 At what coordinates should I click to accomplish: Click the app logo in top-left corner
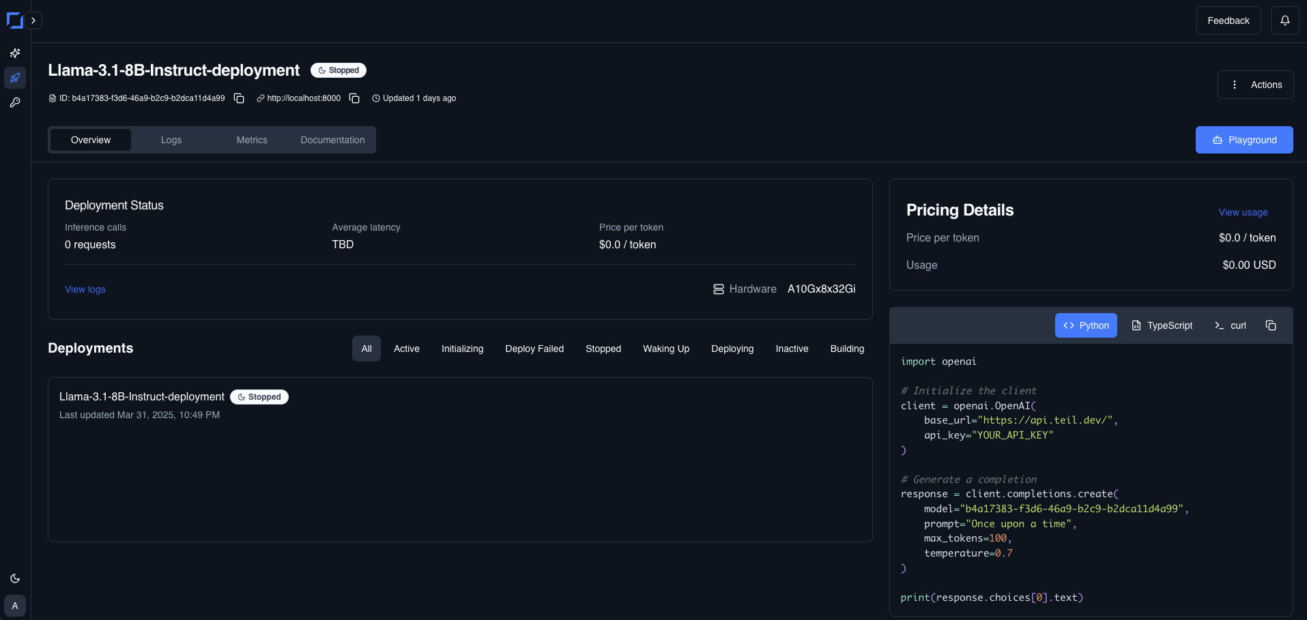(x=14, y=20)
